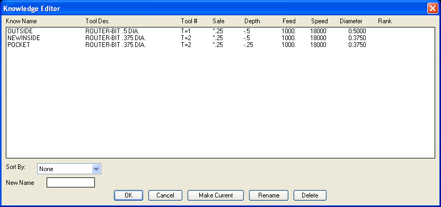This screenshot has width=441, height=207.
Task: Click feed 1000. in the OUTSIDE row
Action: point(288,31)
